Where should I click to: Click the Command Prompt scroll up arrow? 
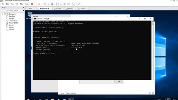click(152, 22)
